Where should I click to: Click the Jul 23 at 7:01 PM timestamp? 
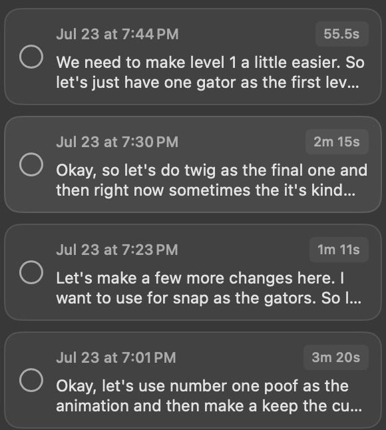[116, 357]
